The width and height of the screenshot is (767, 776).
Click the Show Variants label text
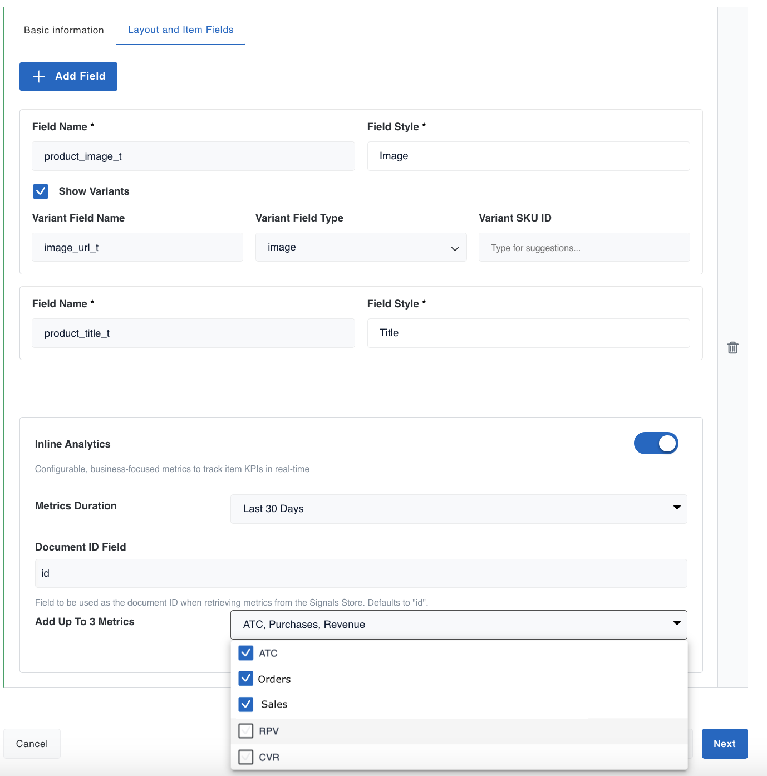(94, 191)
